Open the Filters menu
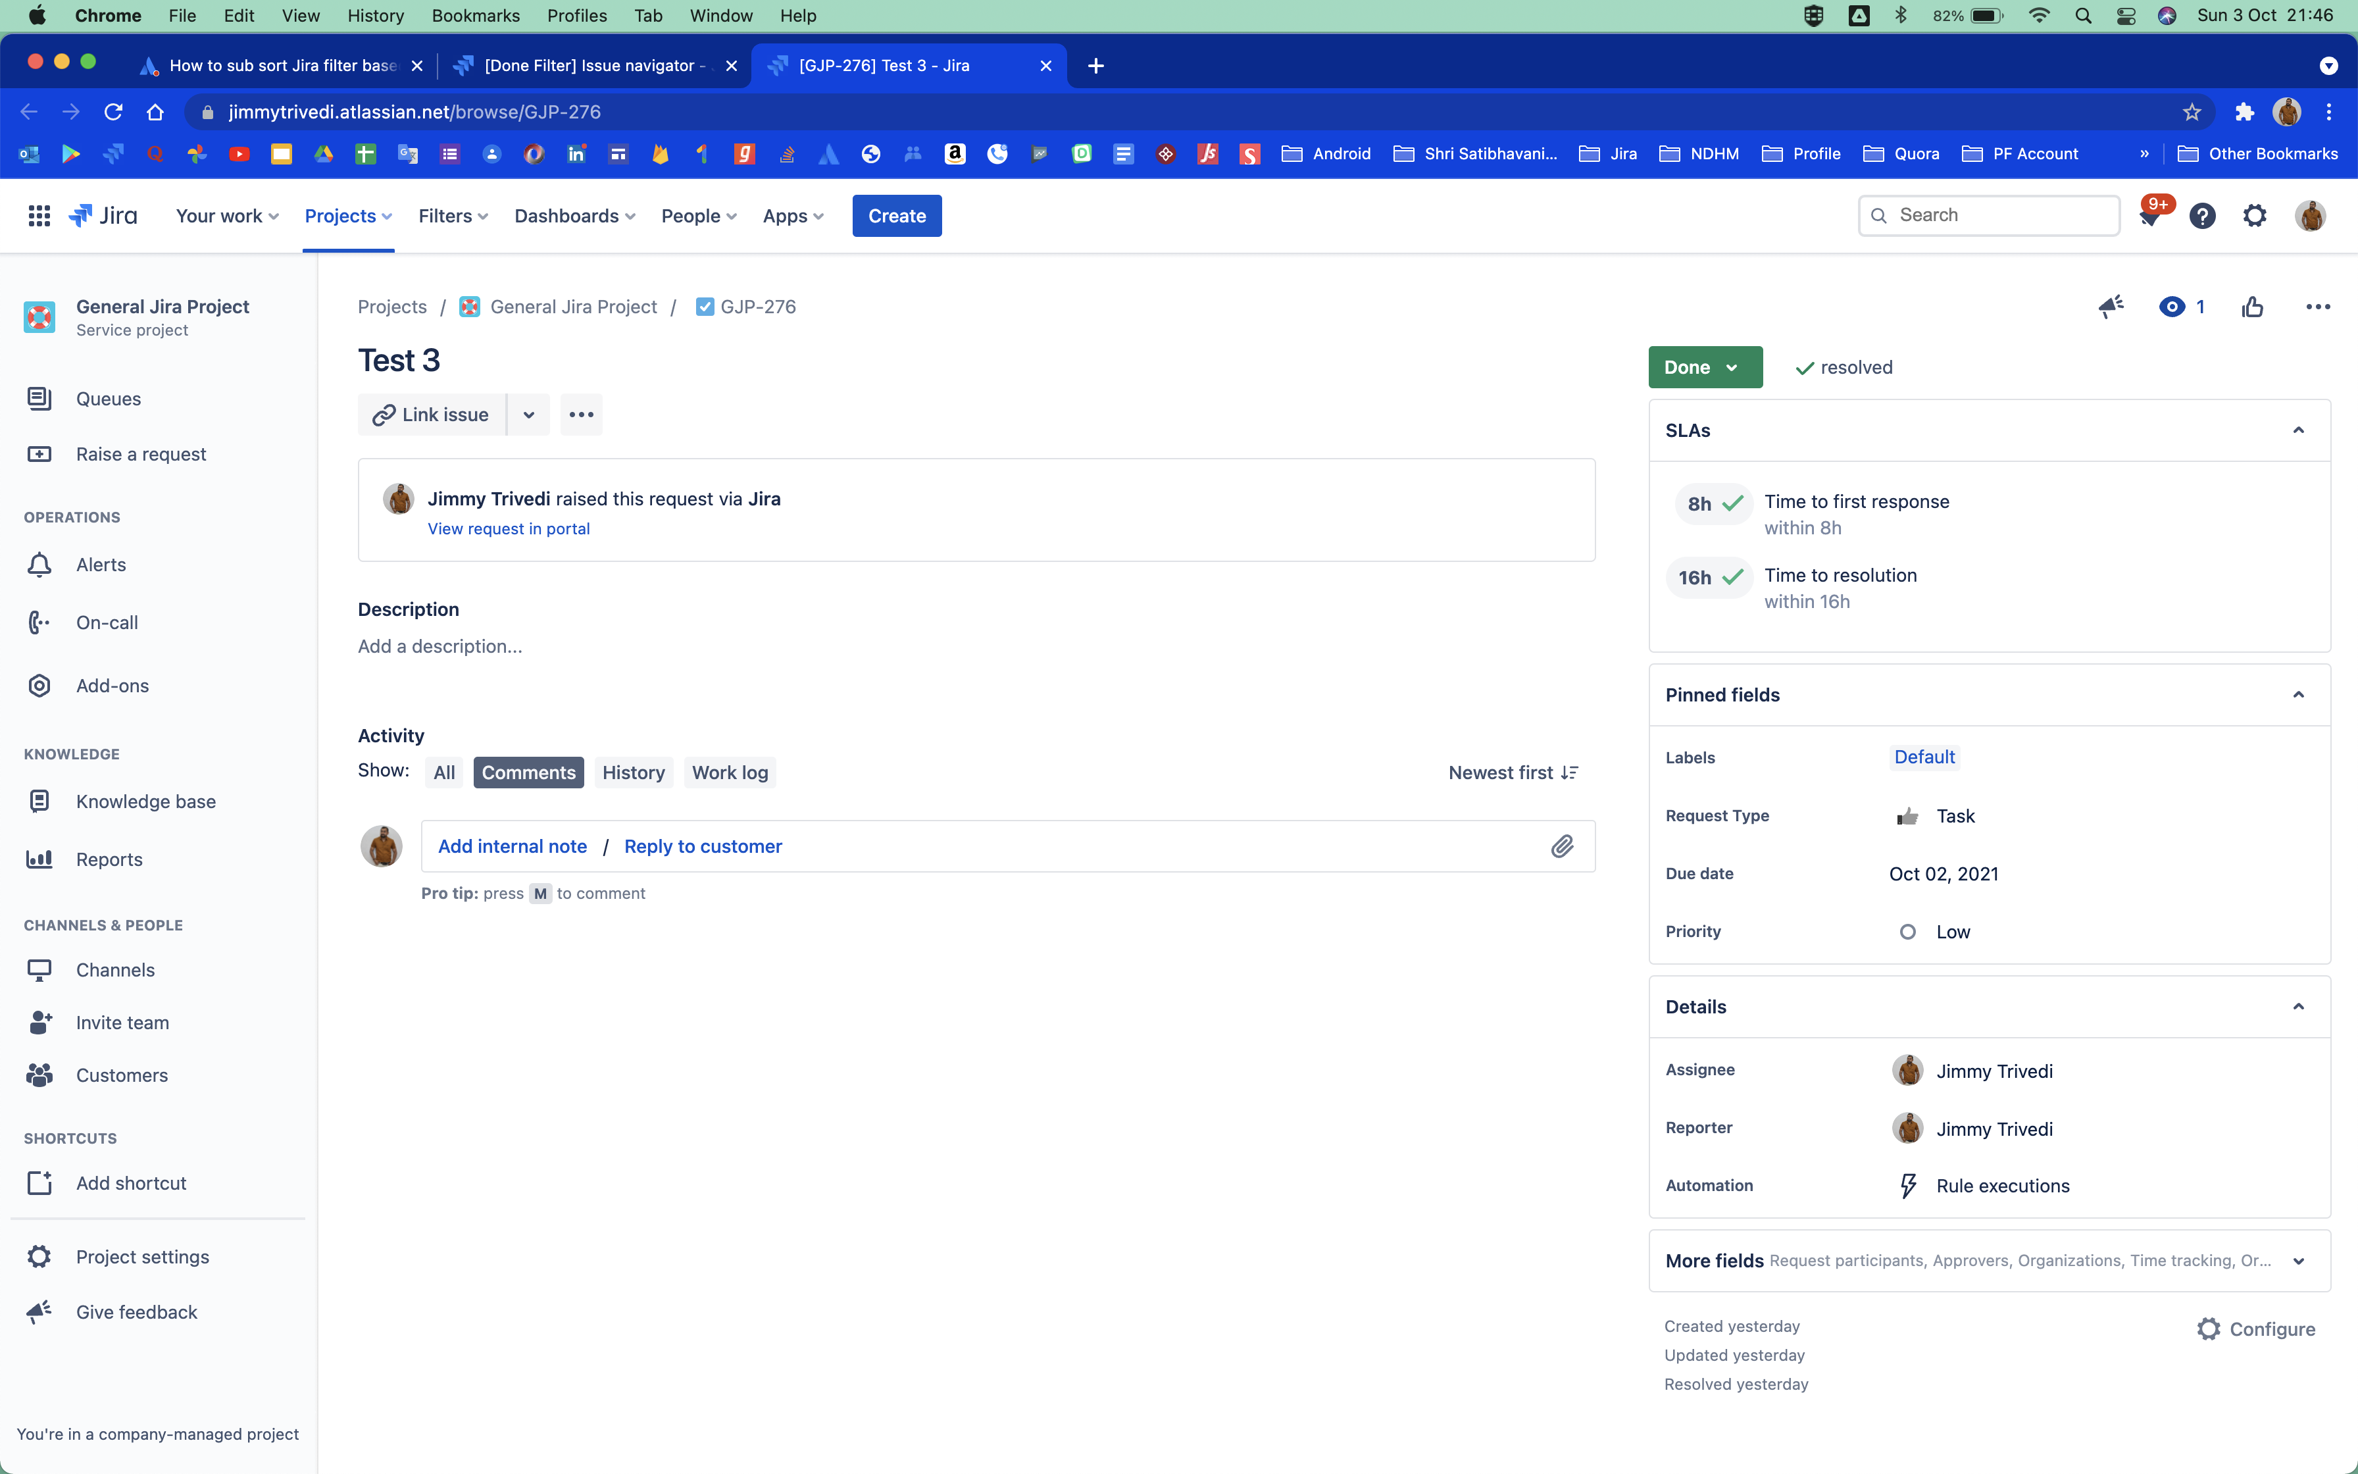 [452, 215]
